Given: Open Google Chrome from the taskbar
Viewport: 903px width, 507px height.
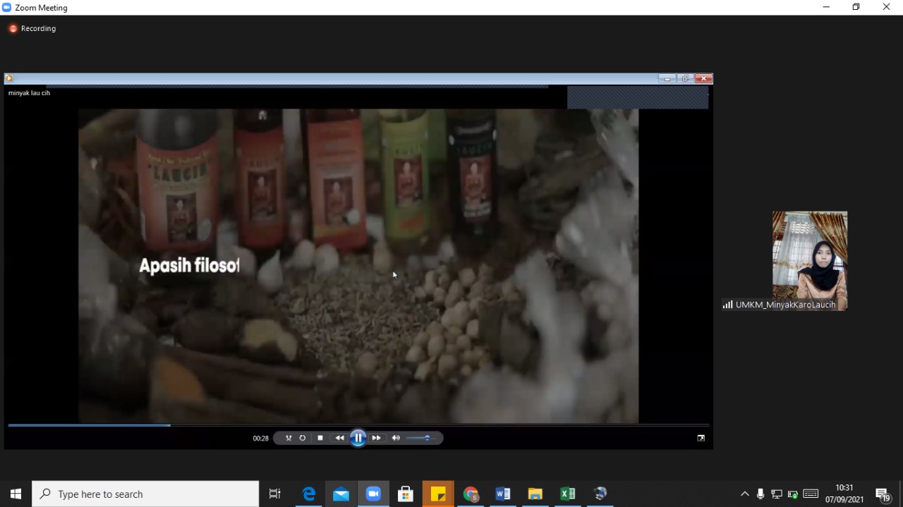Looking at the screenshot, I should (x=471, y=494).
